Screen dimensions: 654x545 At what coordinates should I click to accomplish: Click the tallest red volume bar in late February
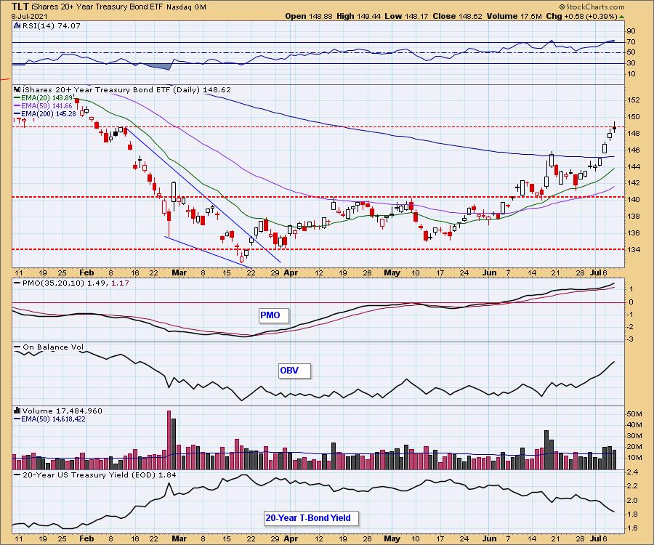pos(169,440)
